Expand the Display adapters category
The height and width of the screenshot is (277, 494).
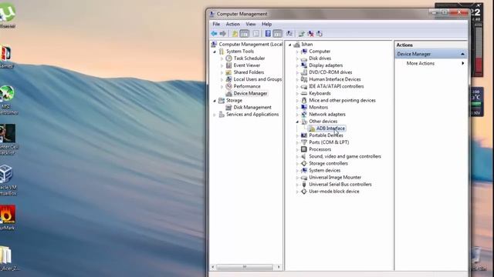pos(297,65)
